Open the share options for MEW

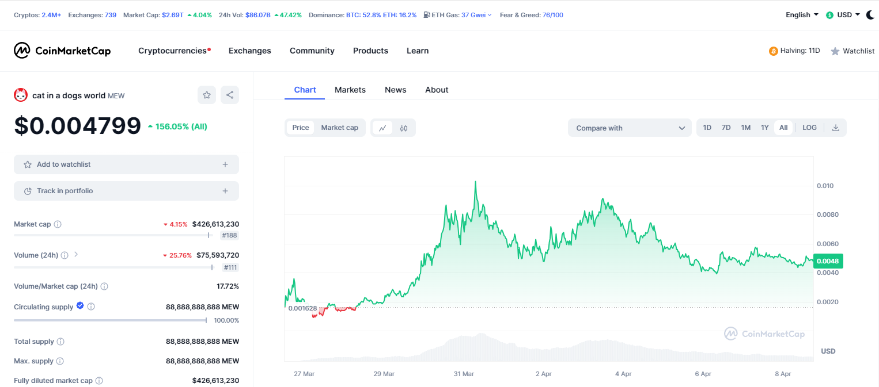(x=230, y=94)
